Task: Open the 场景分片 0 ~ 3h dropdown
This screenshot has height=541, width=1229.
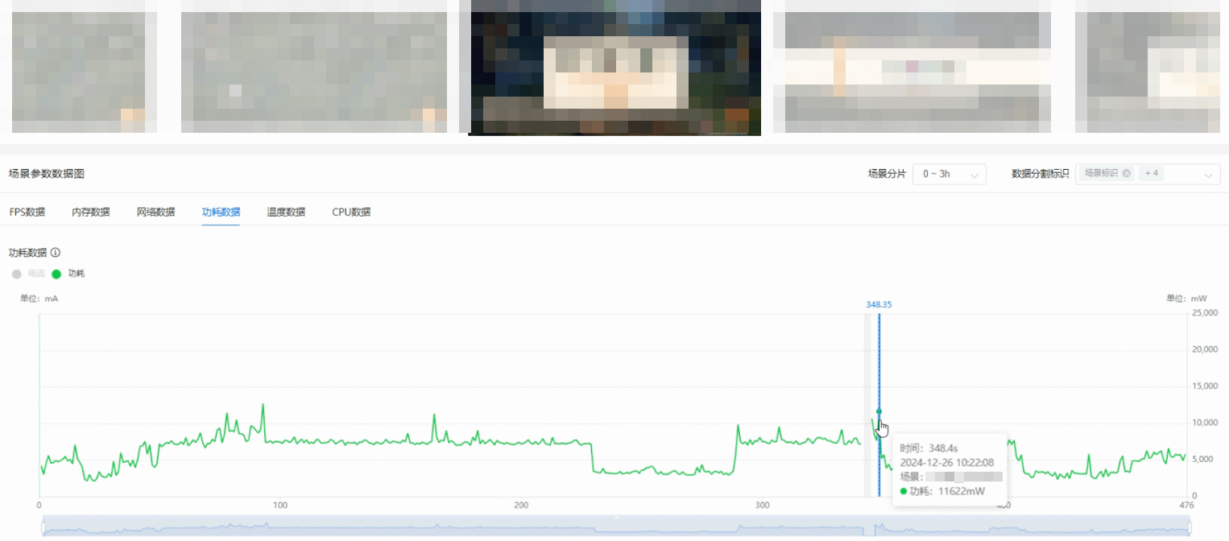Action: tap(950, 174)
